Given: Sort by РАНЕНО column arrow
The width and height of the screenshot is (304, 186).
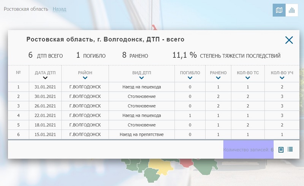Looking at the screenshot, I should click(218, 78).
